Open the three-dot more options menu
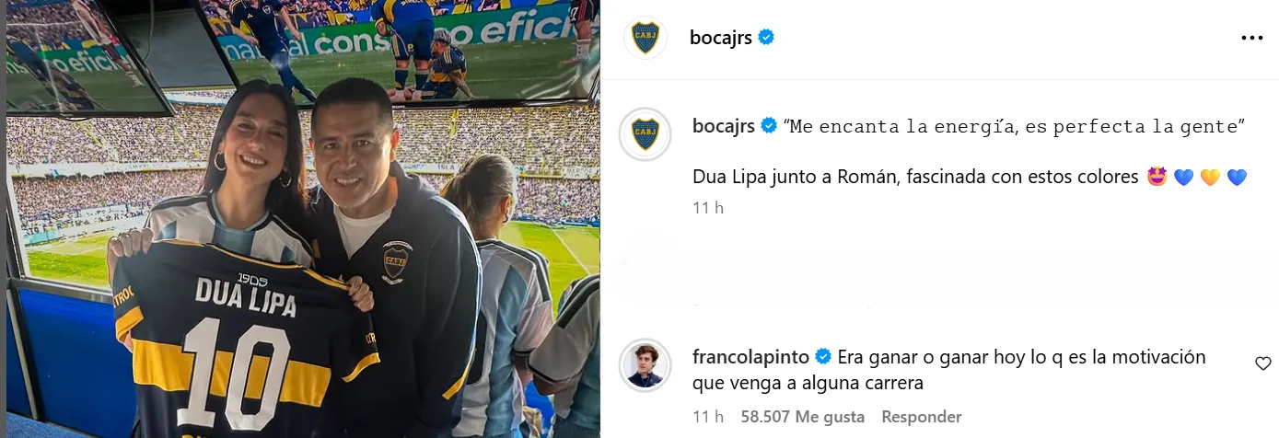This screenshot has height=438, width=1279. pos(1252,38)
